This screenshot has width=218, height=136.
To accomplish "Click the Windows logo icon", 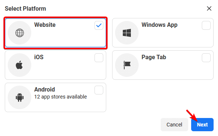I will [x=127, y=33].
